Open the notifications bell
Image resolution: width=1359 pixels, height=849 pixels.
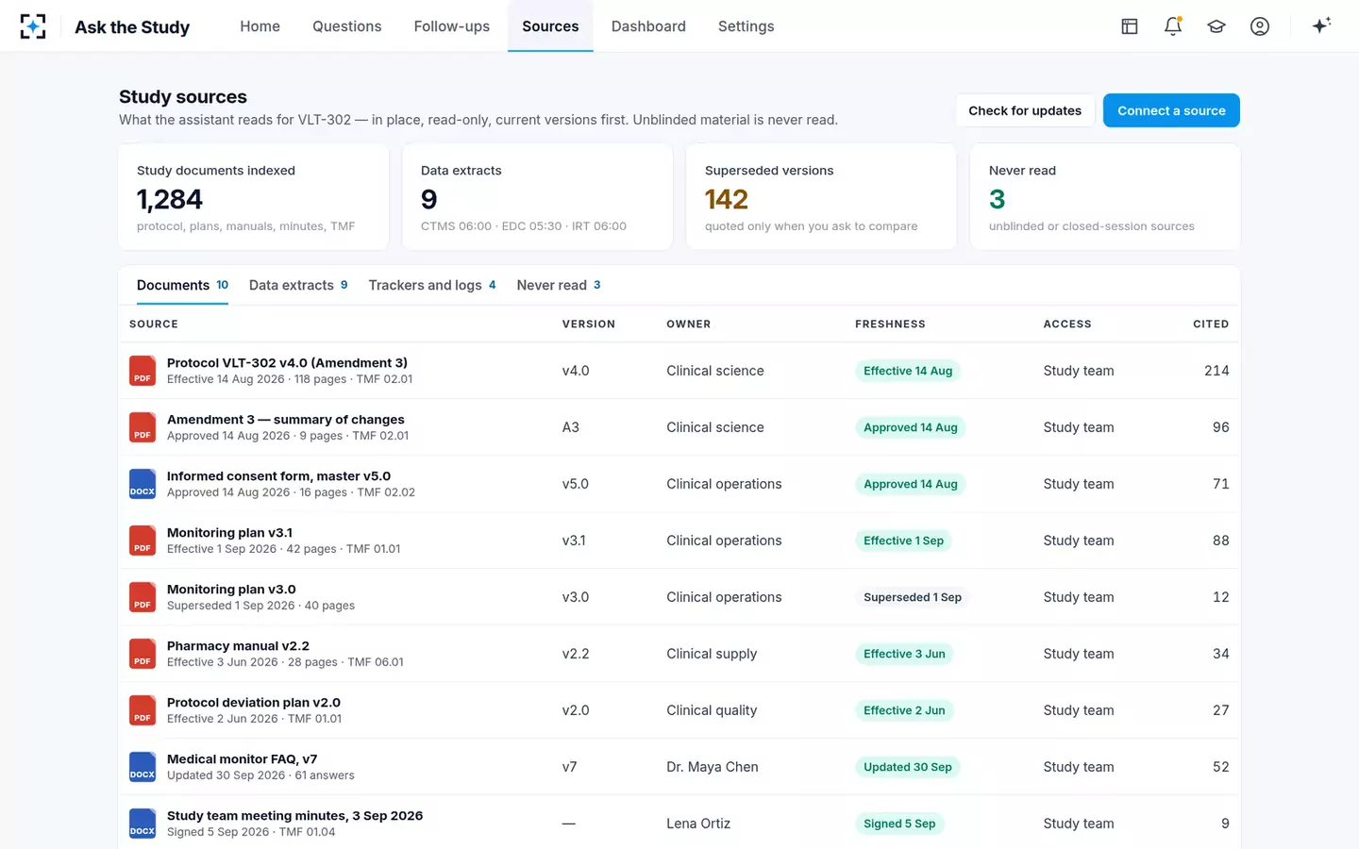pyautogui.click(x=1173, y=26)
